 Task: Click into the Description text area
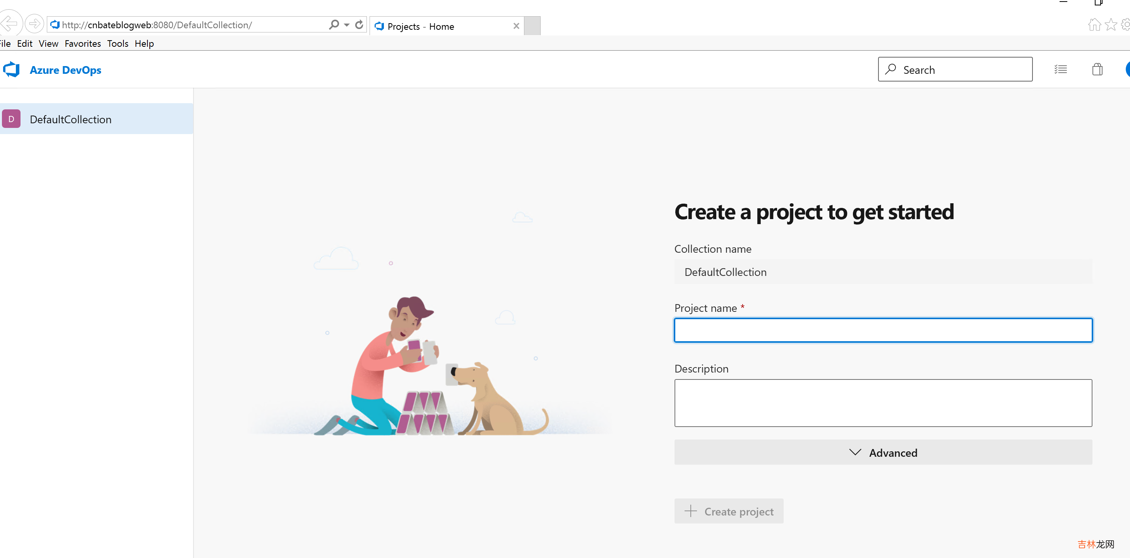(883, 403)
